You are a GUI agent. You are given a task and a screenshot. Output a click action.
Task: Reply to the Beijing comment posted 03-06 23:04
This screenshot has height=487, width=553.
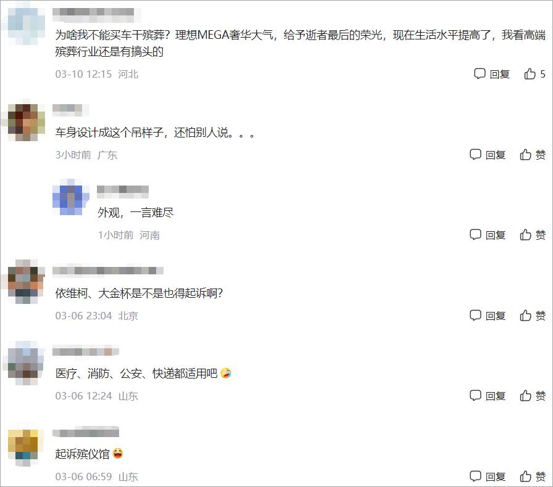point(488,316)
